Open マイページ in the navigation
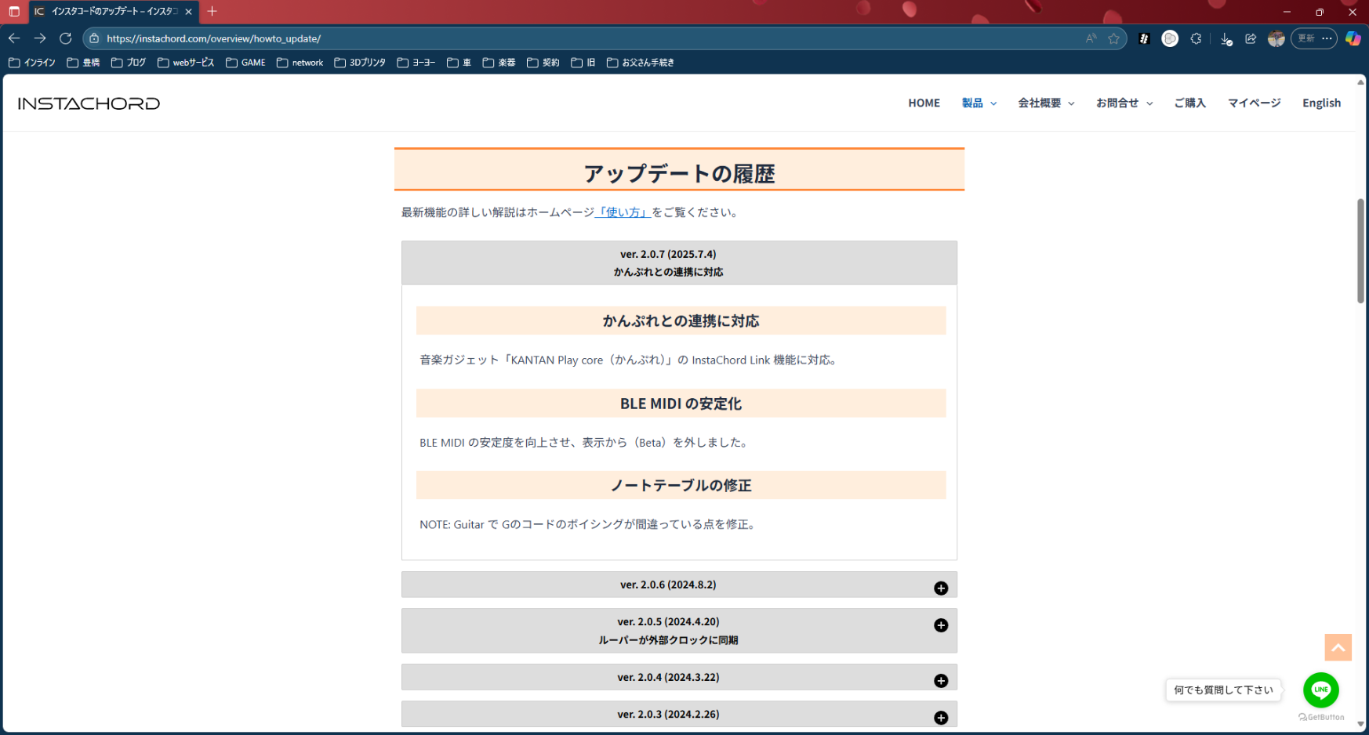This screenshot has width=1369, height=735. 1254,103
